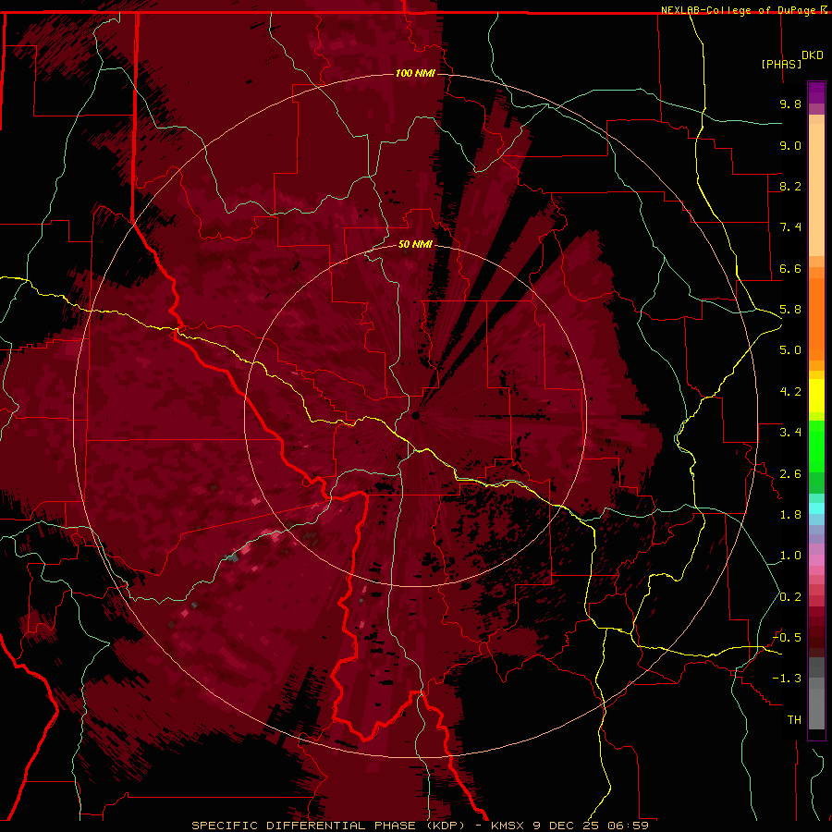
Task: Select the -0.5 scale label
Action: click(x=788, y=638)
